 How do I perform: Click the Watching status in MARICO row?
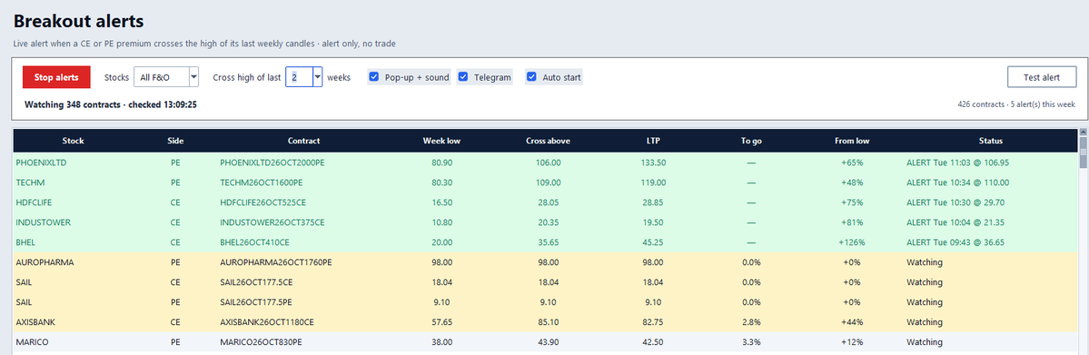925,342
